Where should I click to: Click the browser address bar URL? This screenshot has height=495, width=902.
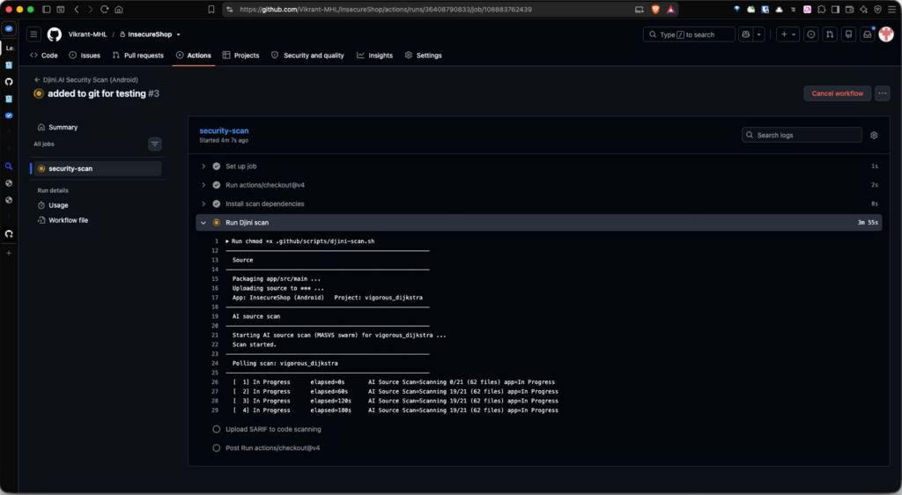pos(386,9)
